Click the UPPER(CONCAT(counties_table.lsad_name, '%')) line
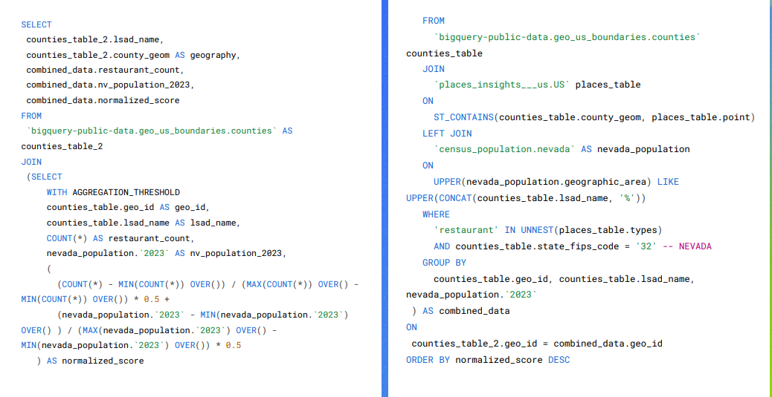Viewport: 772px width, 397px height. [526, 198]
